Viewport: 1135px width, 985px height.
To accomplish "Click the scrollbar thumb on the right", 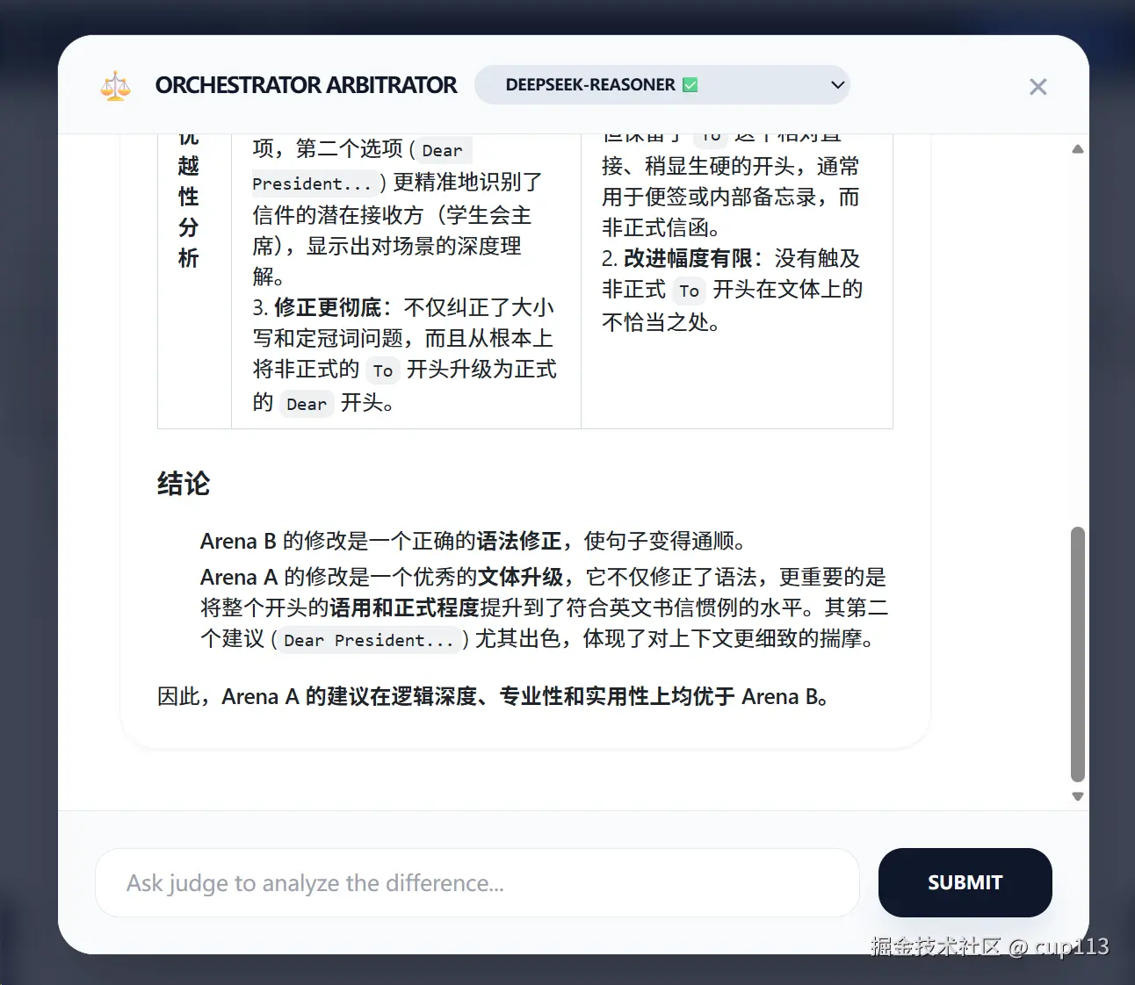I will pos(1077,654).
